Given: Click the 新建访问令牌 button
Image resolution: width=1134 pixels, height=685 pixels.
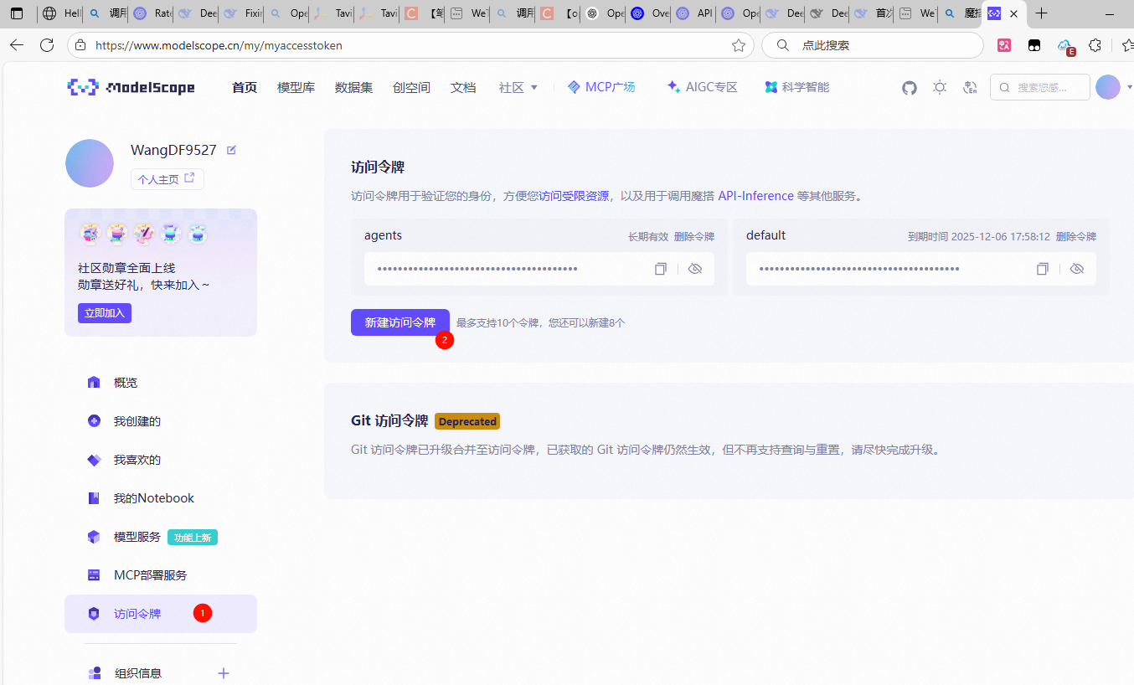Looking at the screenshot, I should 400,322.
